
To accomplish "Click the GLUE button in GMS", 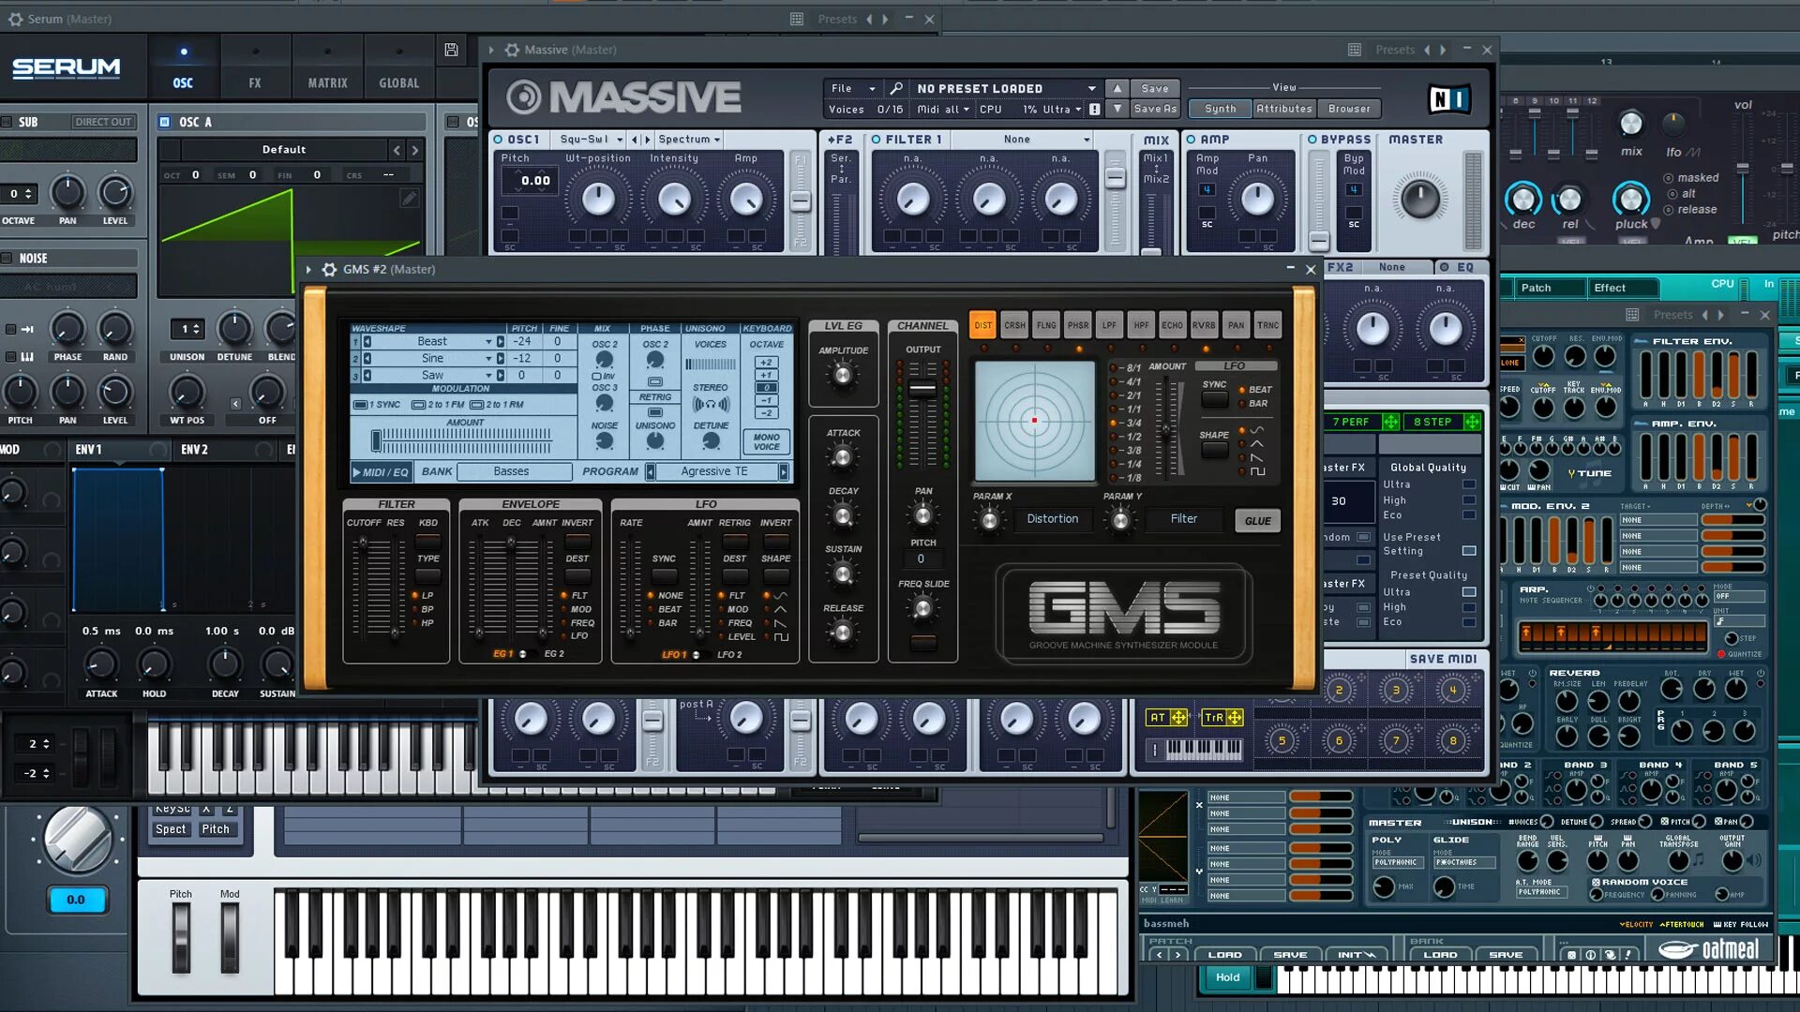I will point(1257,521).
